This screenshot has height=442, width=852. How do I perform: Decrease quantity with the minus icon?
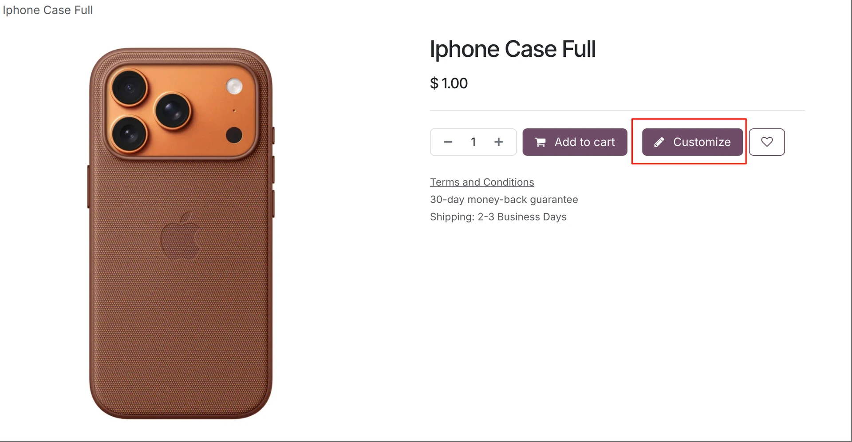click(448, 142)
